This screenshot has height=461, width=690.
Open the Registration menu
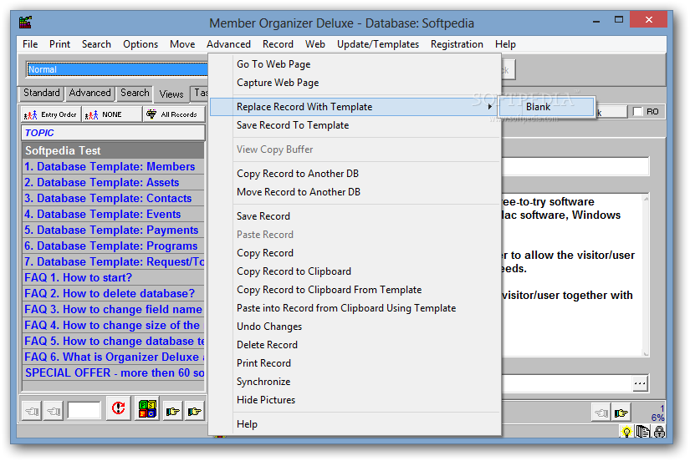(457, 44)
